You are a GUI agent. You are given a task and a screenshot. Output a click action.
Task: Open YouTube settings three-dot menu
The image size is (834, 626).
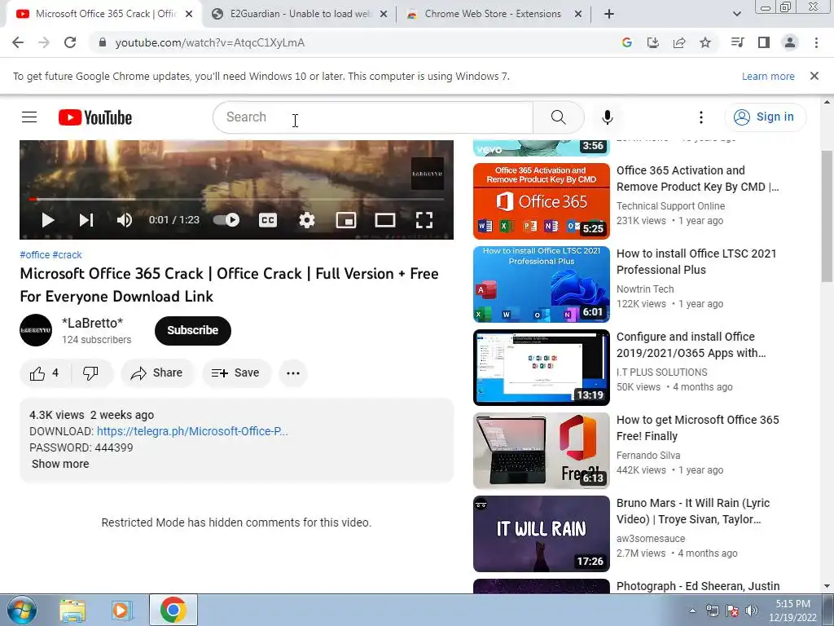701,117
